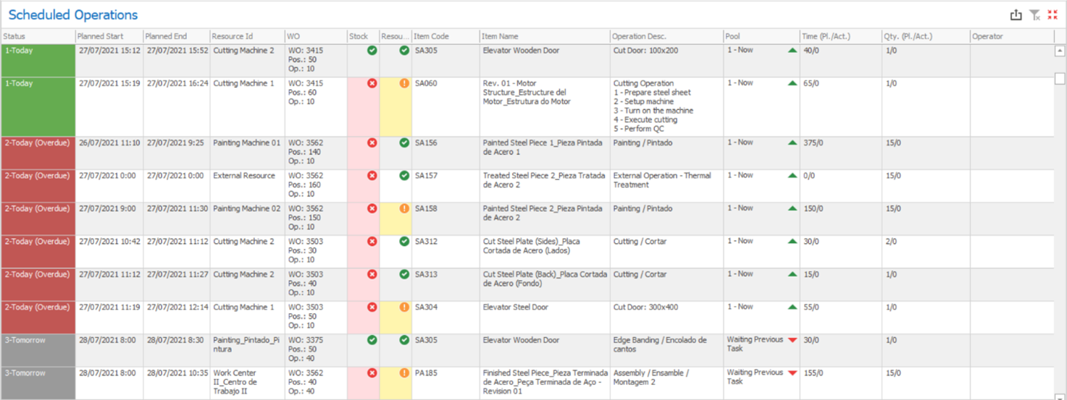Click the green resource check icon for SA156
This screenshot has width=1067, height=400.
pyautogui.click(x=404, y=143)
